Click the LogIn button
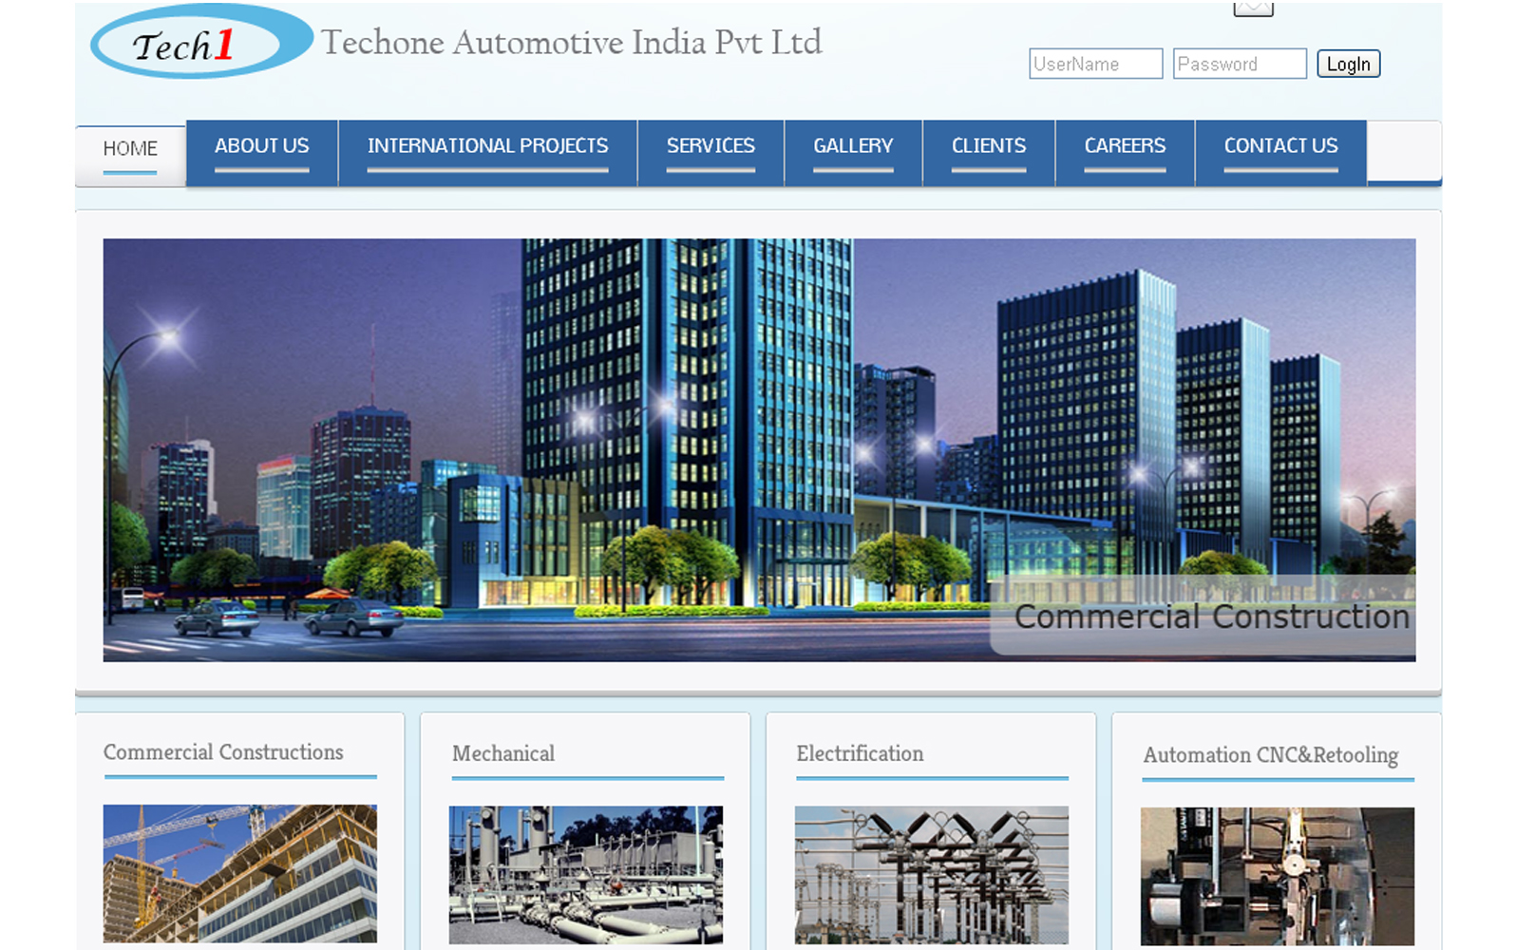The image size is (1516, 950). [1348, 64]
